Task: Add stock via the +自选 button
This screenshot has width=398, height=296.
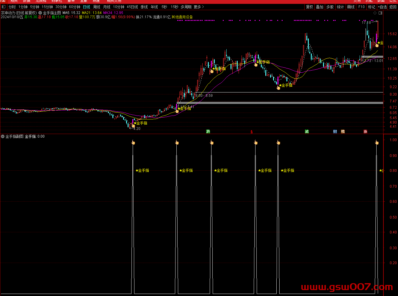Action: (x=382, y=7)
